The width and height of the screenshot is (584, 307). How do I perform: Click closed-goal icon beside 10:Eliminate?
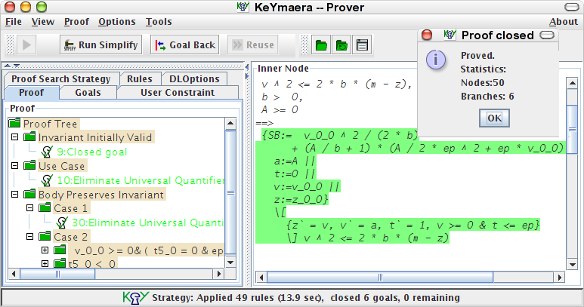(47, 180)
